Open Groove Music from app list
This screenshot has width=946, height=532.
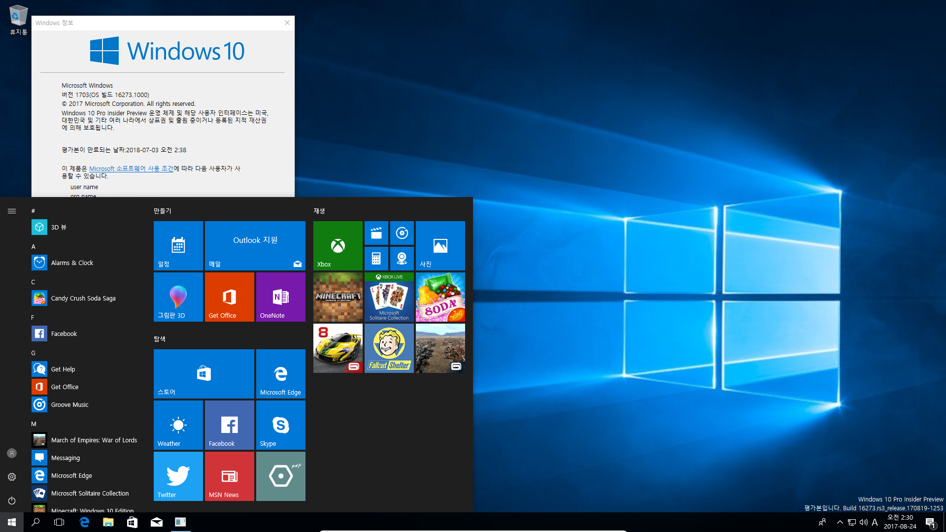[69, 404]
